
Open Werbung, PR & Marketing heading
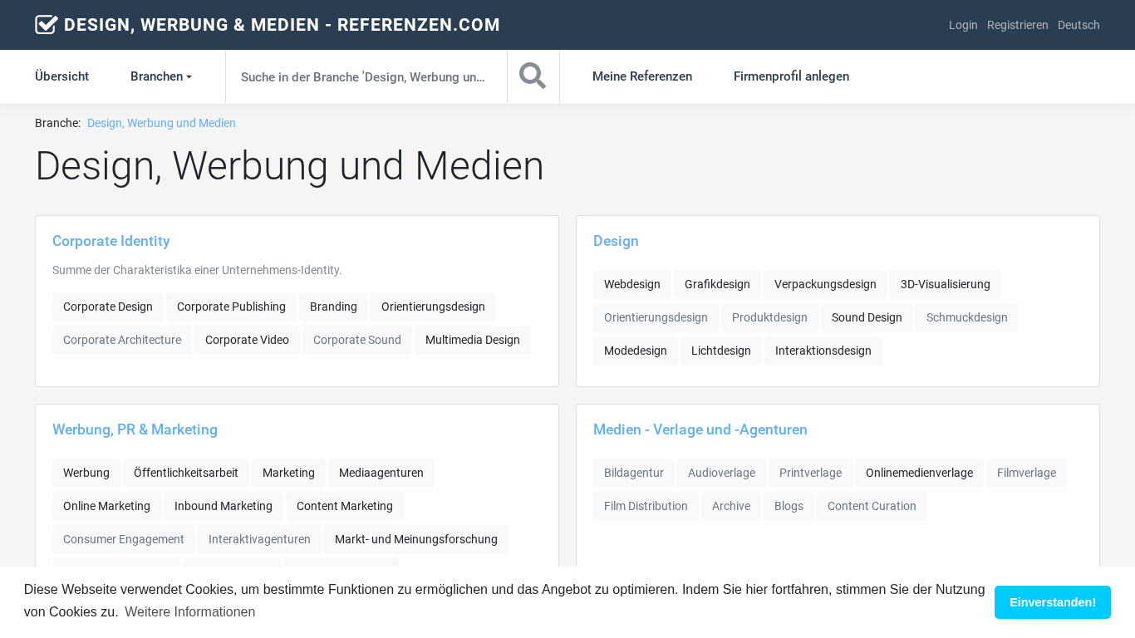tap(135, 429)
